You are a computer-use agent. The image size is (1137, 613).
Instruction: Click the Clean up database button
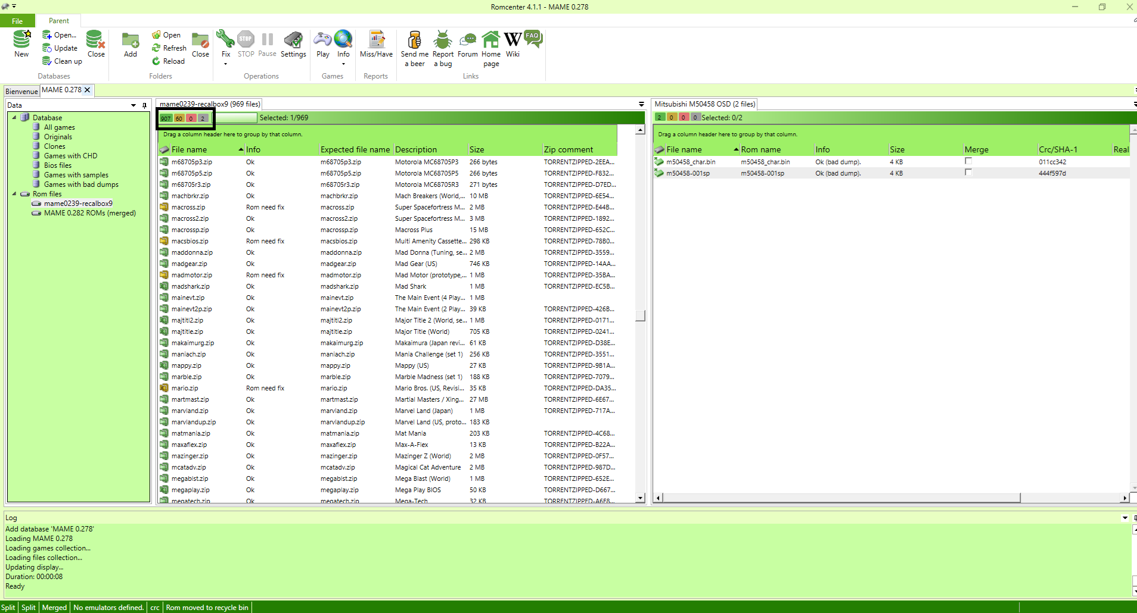click(x=63, y=61)
